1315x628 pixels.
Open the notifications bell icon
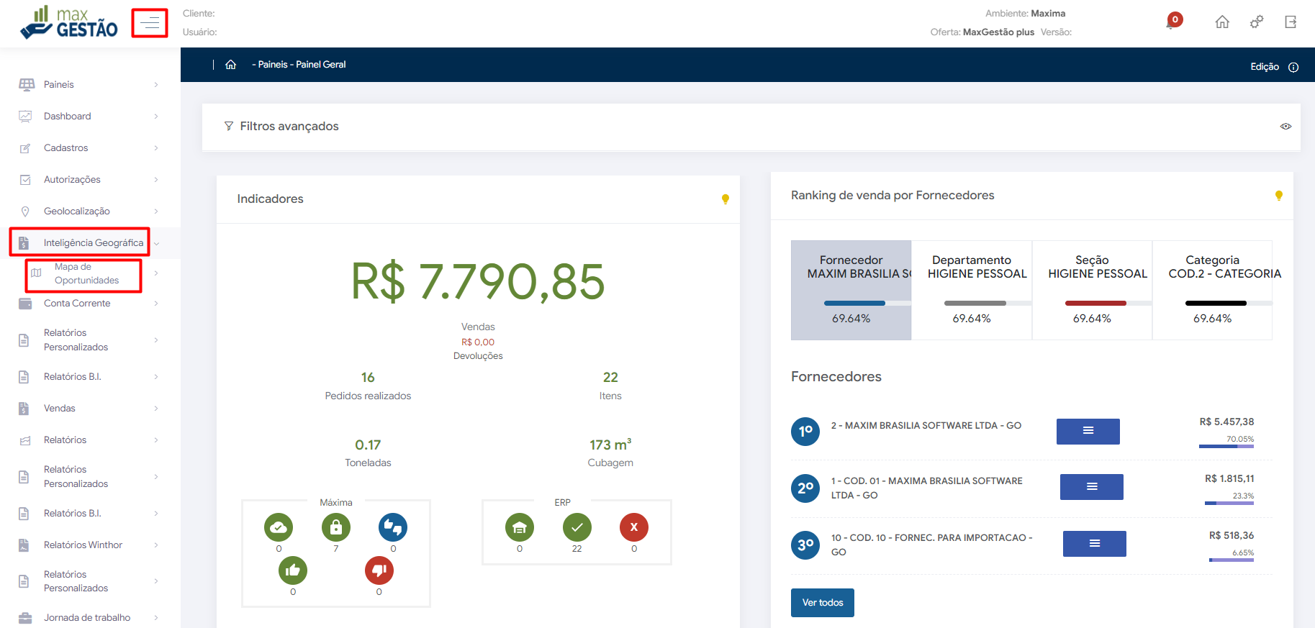click(1172, 22)
